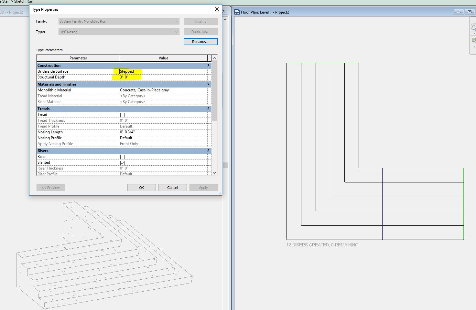Screen dimensions: 476x310
Task: Select the Monolithic Material value cell
Action: click(x=163, y=90)
